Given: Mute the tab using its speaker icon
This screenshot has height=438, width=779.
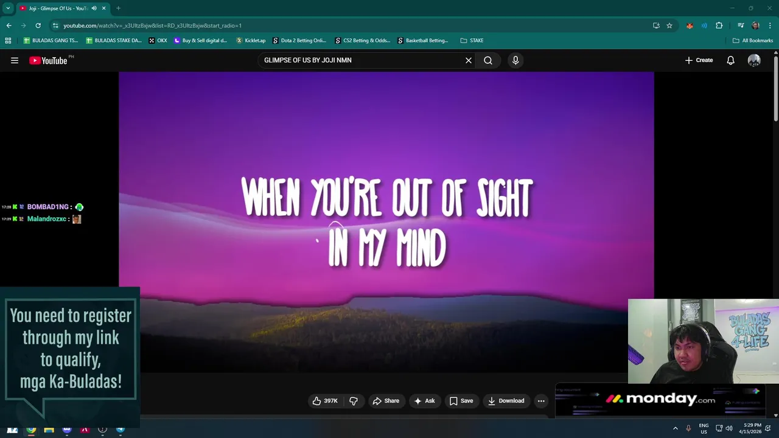Looking at the screenshot, I should click(x=94, y=9).
